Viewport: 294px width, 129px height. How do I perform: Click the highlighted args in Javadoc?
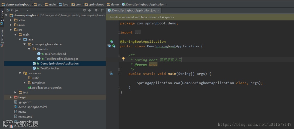pos(153,65)
